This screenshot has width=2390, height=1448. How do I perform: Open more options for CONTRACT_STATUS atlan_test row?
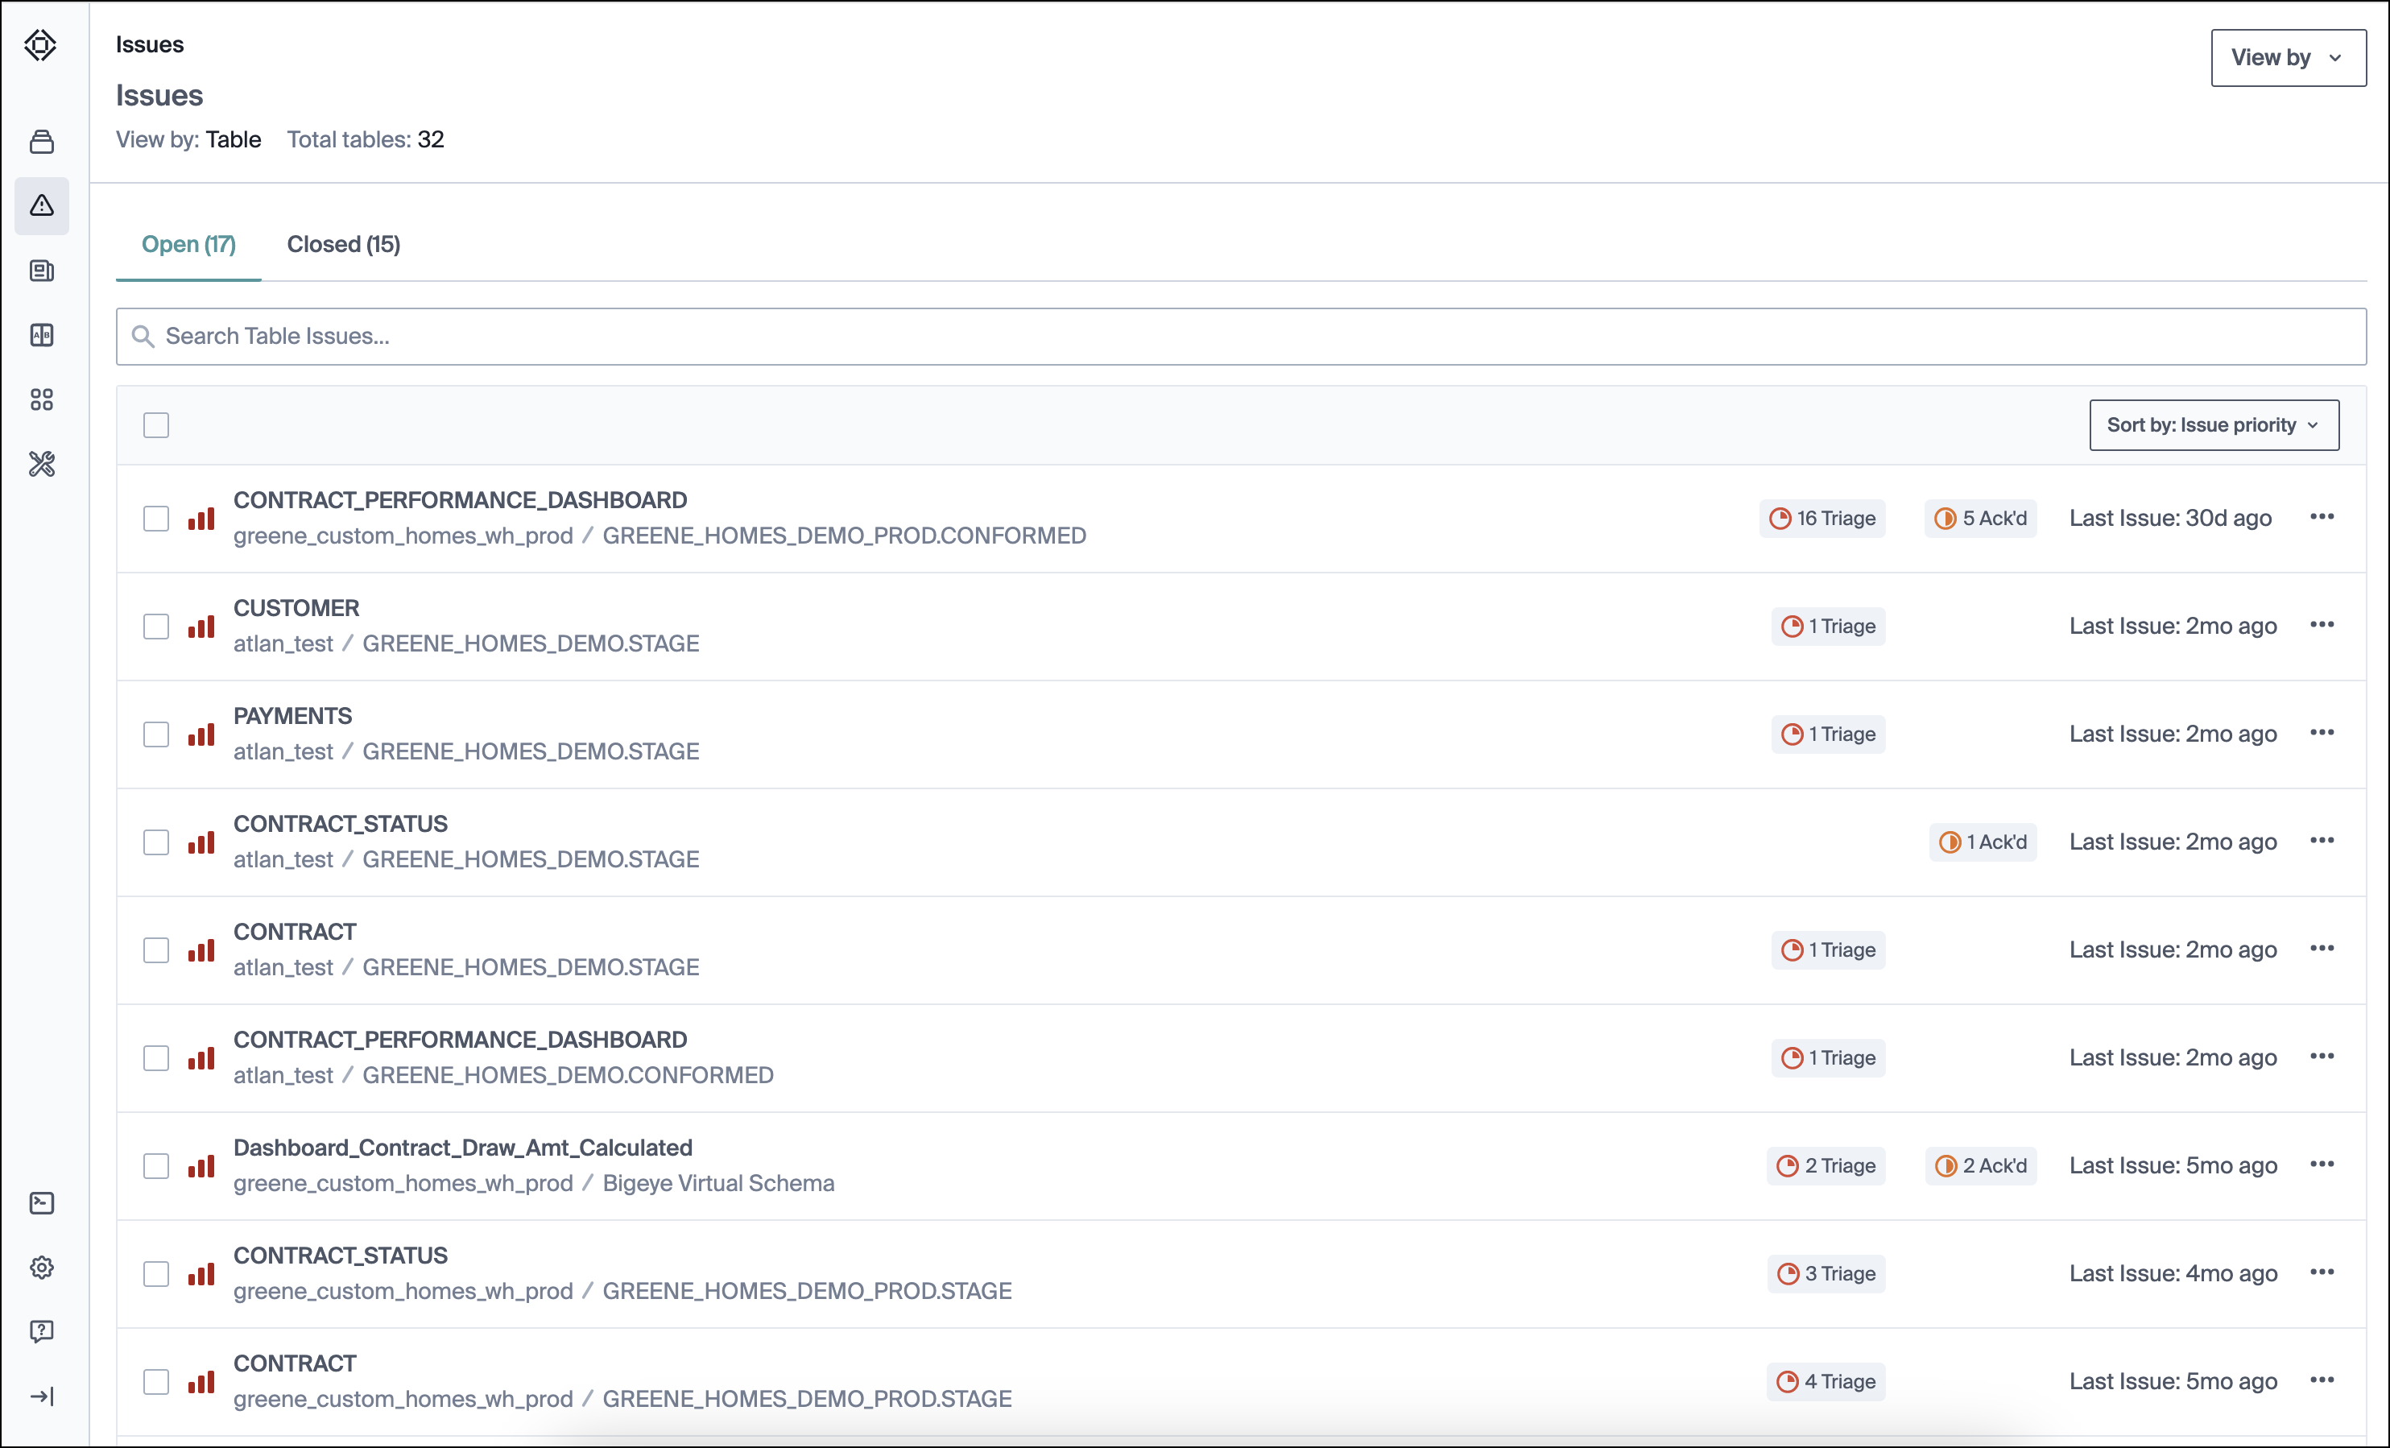[2321, 841]
